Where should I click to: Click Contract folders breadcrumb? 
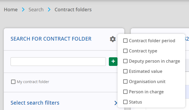(x=73, y=10)
